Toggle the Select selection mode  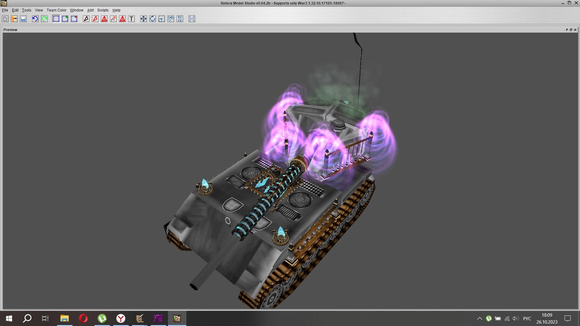[x=56, y=19]
